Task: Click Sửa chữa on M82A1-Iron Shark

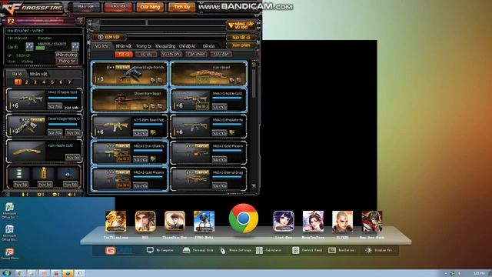Action: click(x=140, y=159)
